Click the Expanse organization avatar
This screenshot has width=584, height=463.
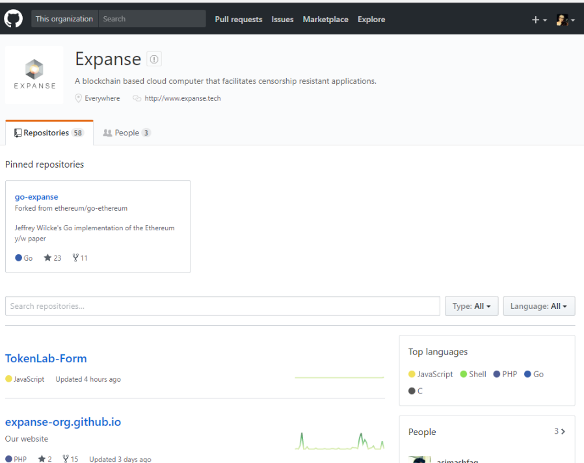tap(34, 75)
